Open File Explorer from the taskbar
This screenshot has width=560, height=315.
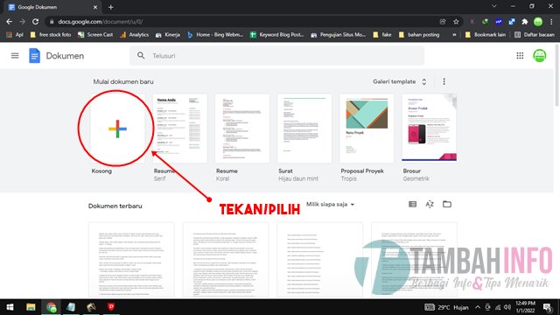point(31,307)
